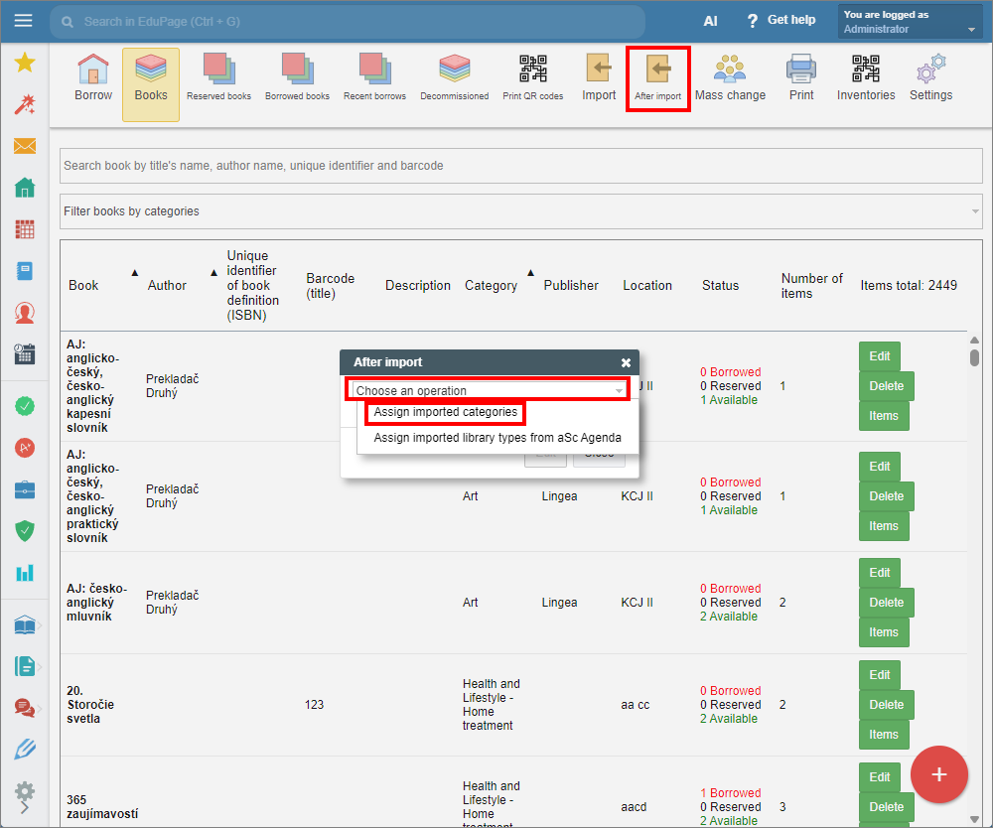Viewport: 993px width, 828px height.
Task: Click Edit for 20. Storočie svetla
Action: [x=879, y=675]
